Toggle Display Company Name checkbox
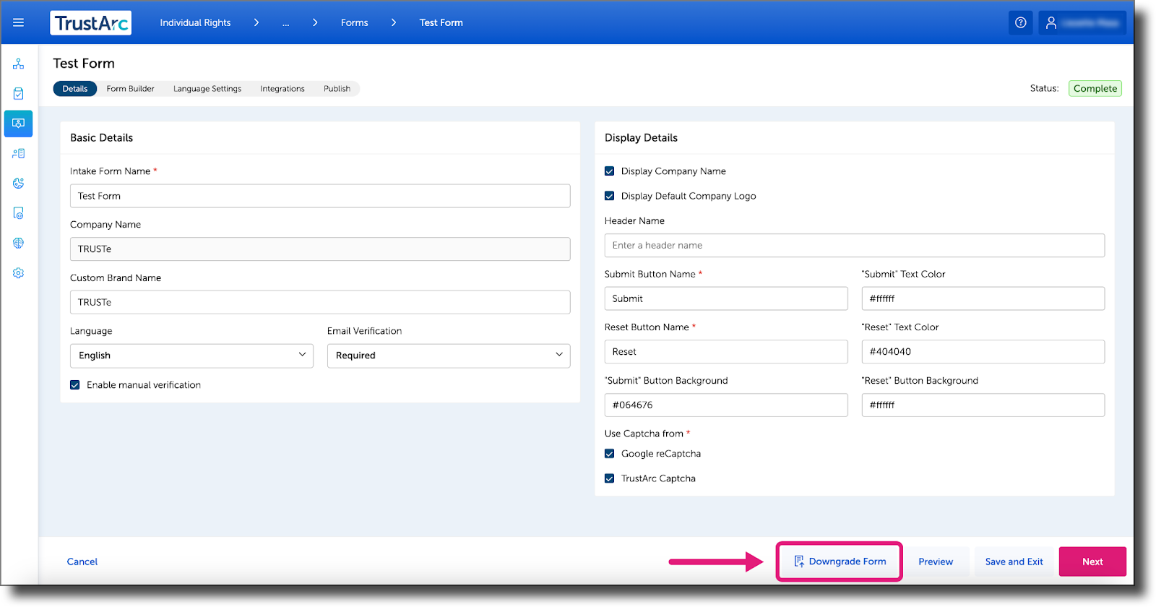The width and height of the screenshot is (1156, 607). 609,171
